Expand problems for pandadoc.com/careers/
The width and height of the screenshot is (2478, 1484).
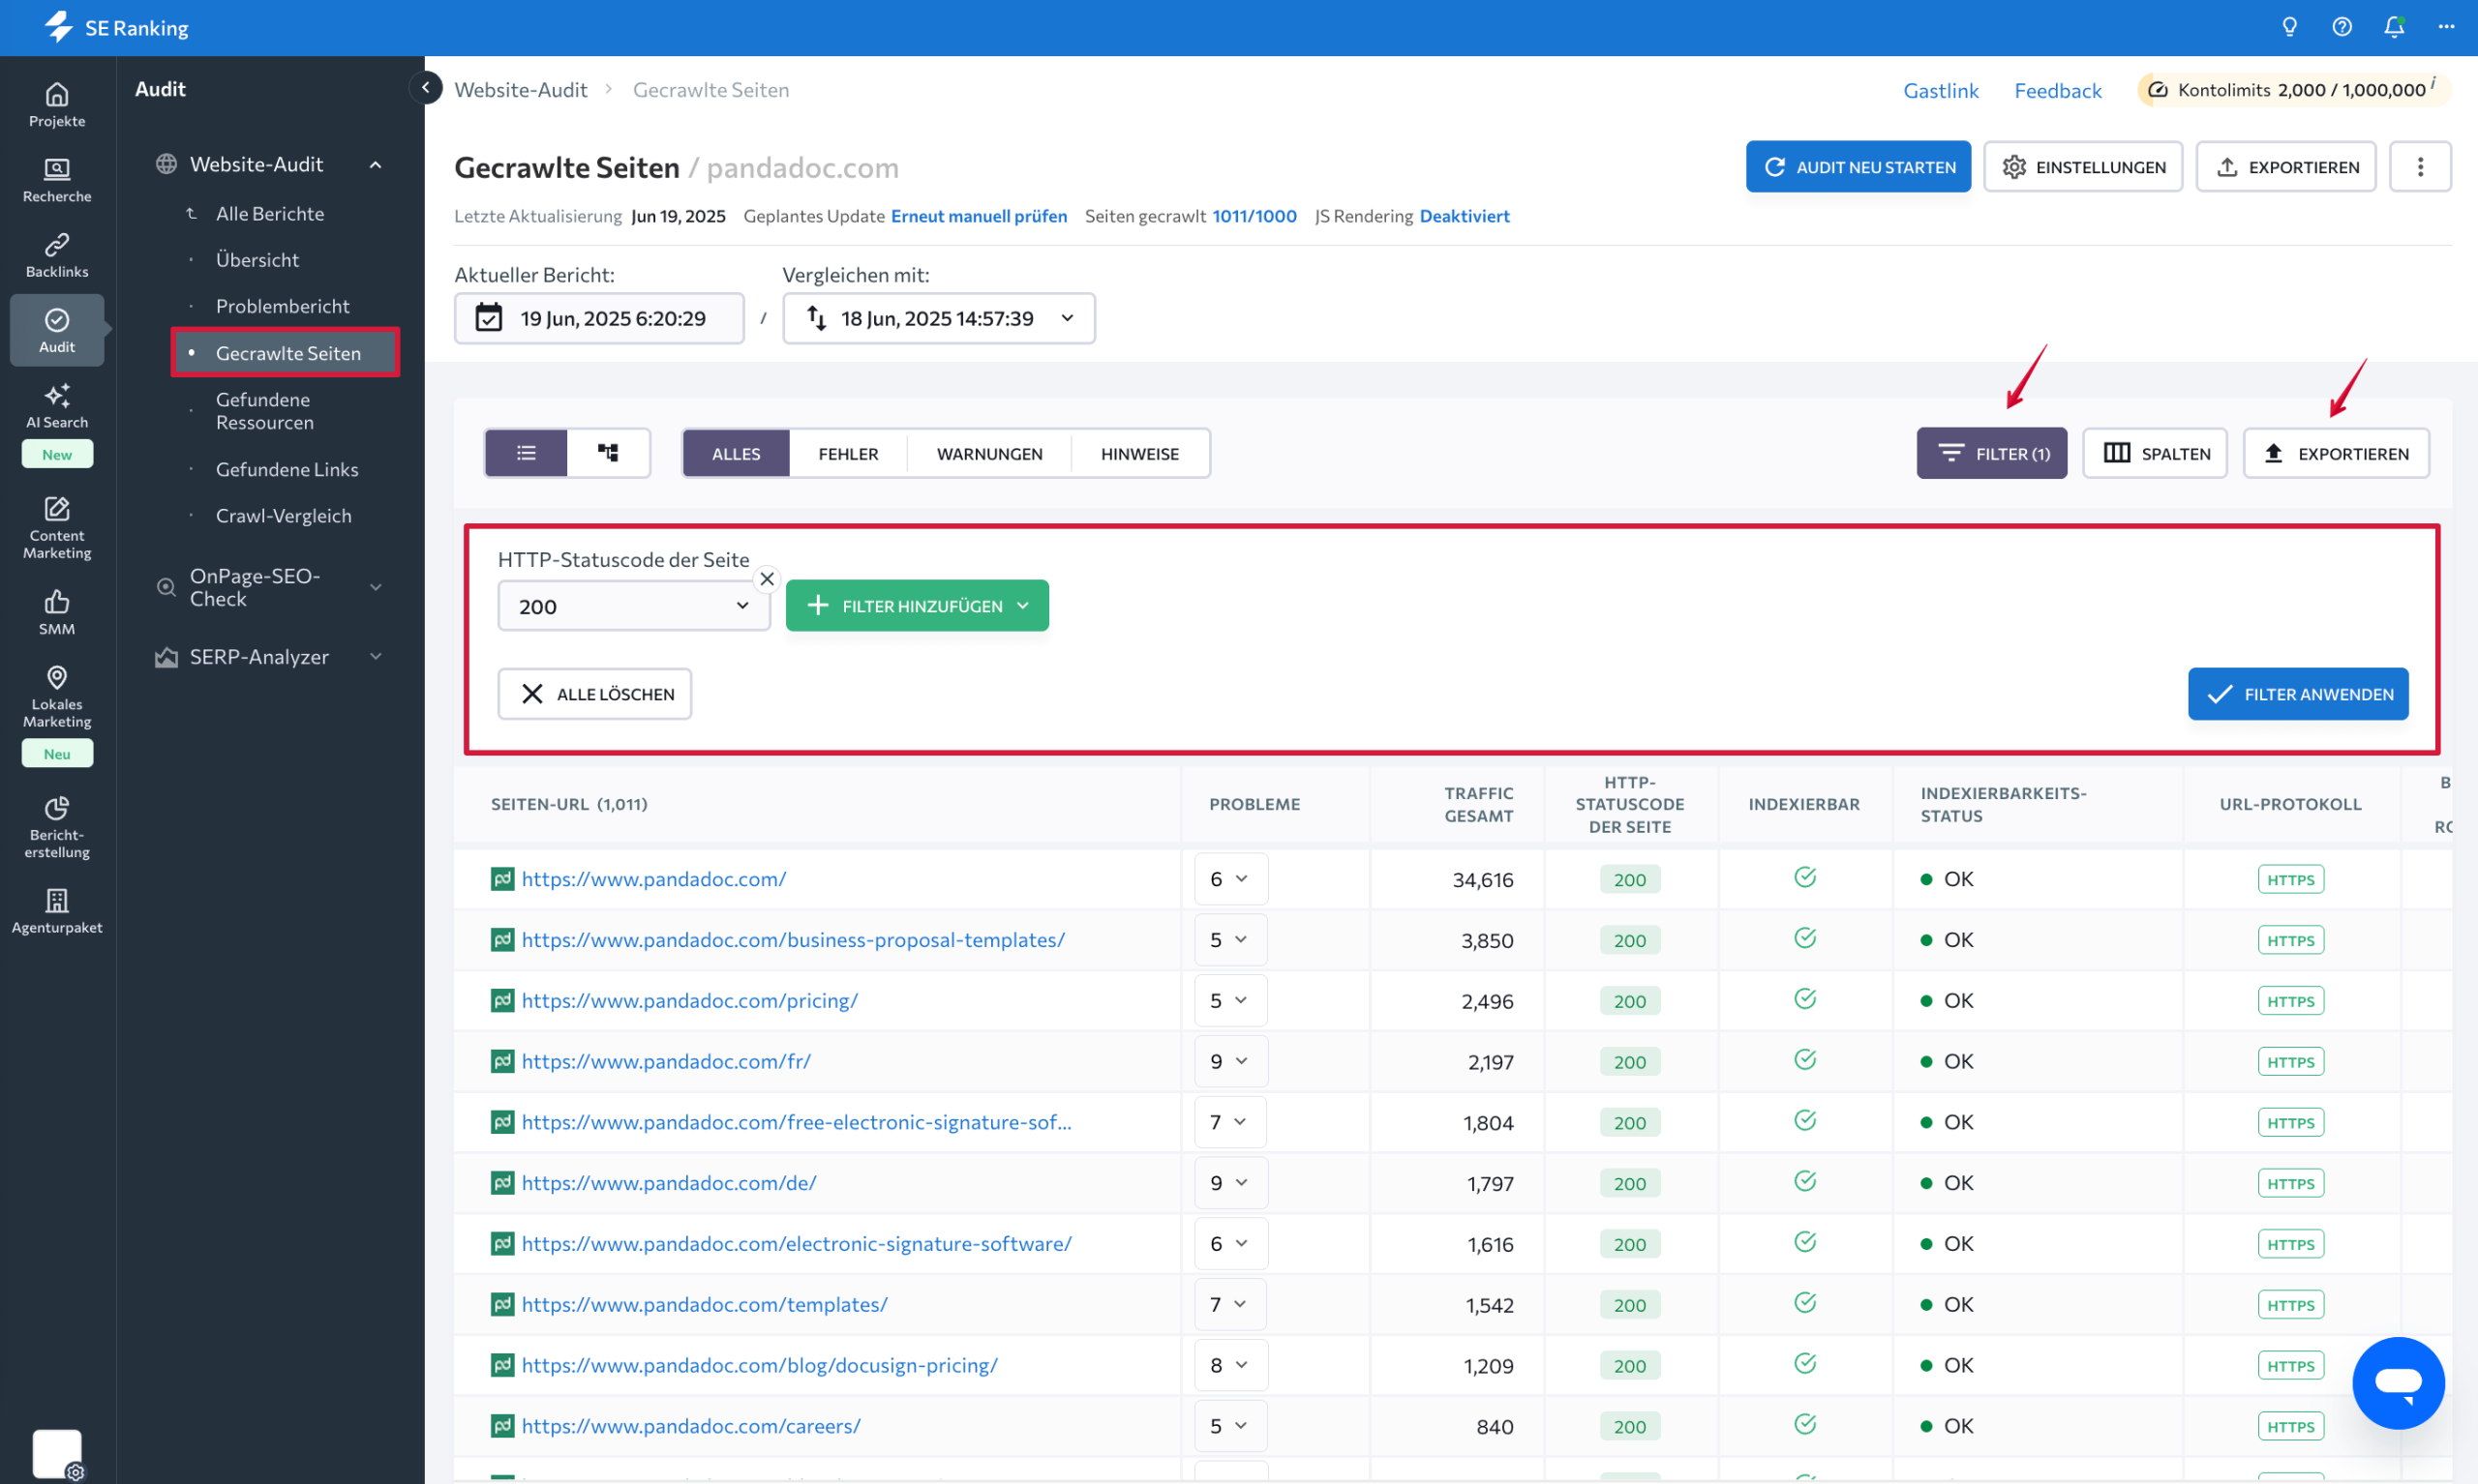point(1230,1426)
